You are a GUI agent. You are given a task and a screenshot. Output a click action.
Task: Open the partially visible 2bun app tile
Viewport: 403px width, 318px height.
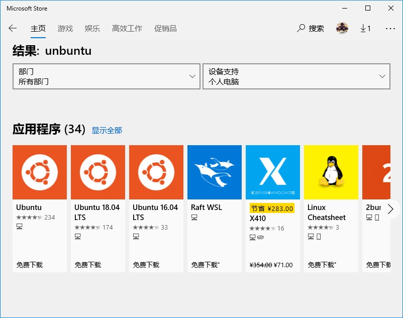click(x=374, y=172)
